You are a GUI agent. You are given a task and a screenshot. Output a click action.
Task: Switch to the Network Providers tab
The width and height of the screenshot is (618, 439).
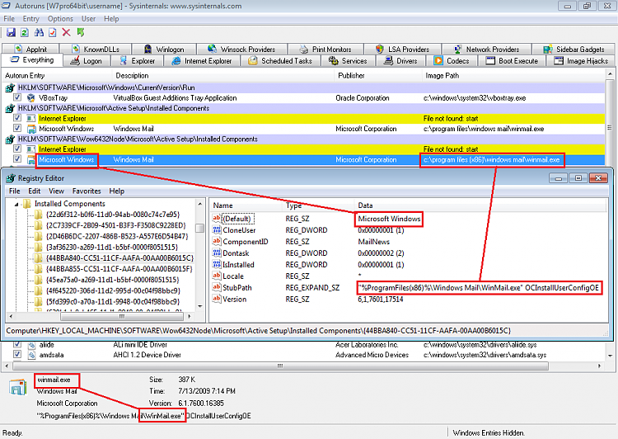(486, 49)
